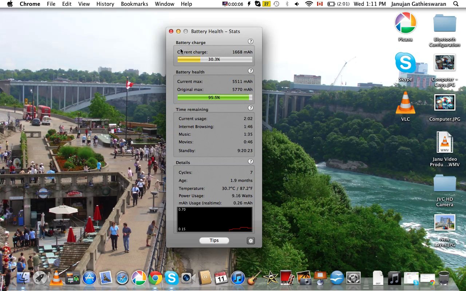Open the Wi-Fi status menu
This screenshot has height=291, width=466.
click(x=309, y=4)
